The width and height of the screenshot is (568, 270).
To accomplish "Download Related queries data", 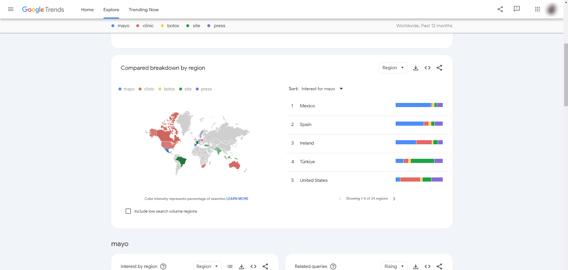I will 416,266.
